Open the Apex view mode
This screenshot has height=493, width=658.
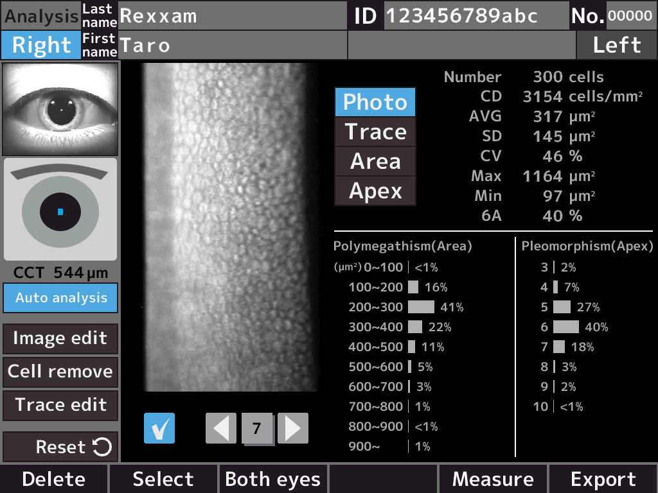coord(375,191)
